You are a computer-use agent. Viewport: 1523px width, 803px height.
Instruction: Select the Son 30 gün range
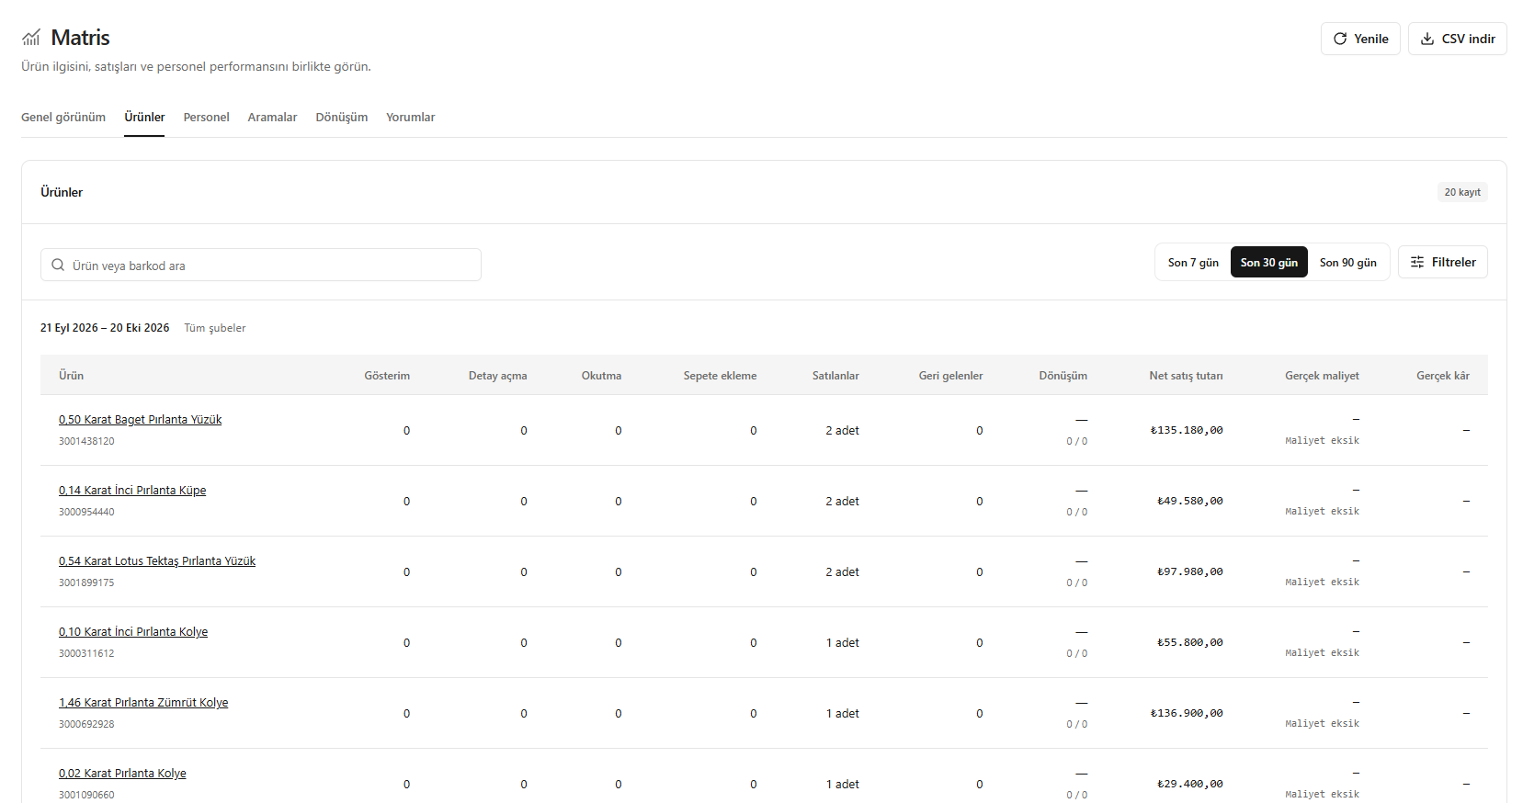[1269, 262]
